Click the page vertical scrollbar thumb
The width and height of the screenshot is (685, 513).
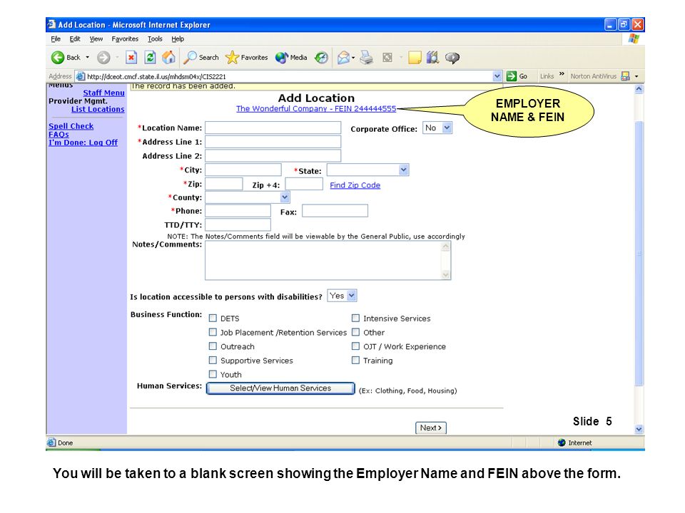(x=639, y=253)
